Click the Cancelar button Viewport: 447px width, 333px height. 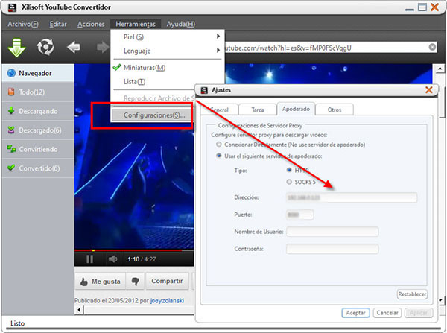coord(387,313)
